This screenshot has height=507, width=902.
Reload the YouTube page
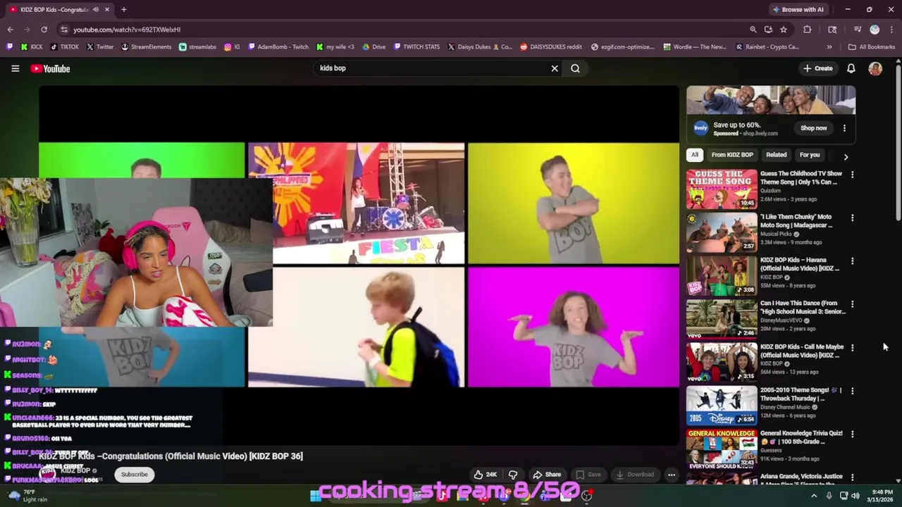44,30
